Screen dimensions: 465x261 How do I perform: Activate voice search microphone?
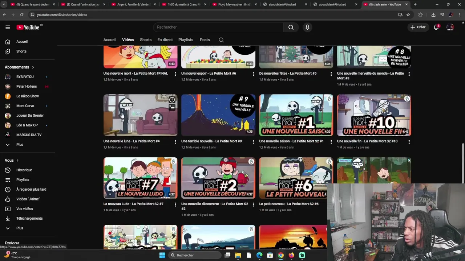pos(307,27)
